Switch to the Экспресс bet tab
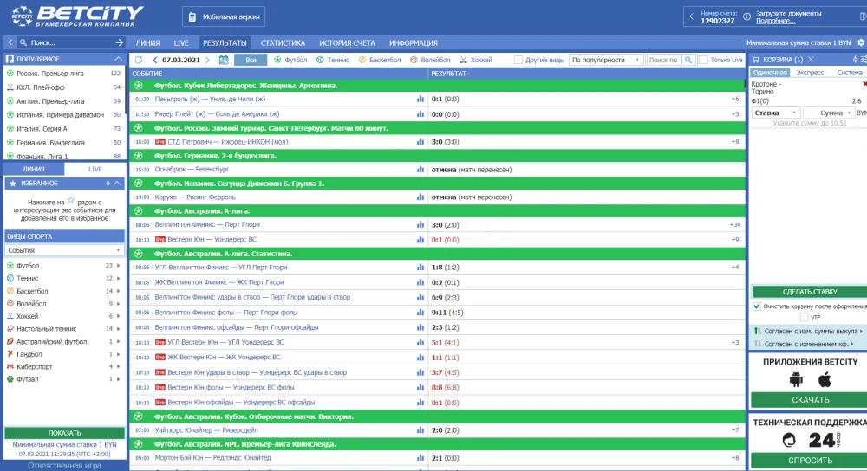Viewport: 867px width, 471px height. coord(811,73)
